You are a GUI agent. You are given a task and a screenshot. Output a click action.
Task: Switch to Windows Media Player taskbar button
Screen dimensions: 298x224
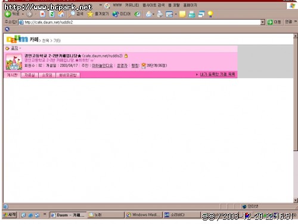(x=144, y=215)
